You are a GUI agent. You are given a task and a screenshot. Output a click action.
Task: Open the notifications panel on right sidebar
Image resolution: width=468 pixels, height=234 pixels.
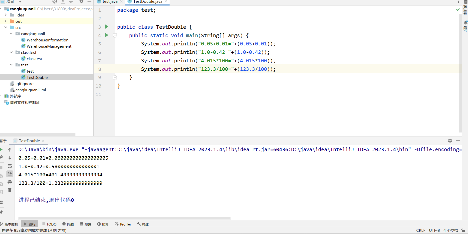click(x=465, y=26)
